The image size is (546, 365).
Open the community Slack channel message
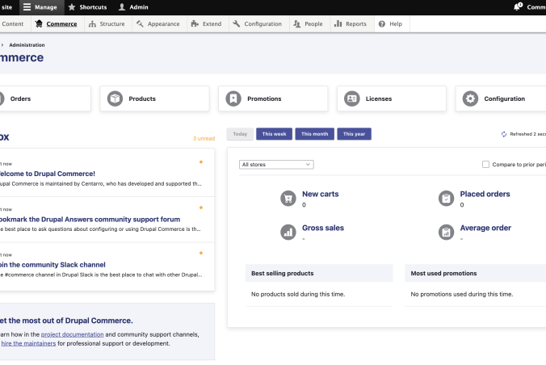[52, 265]
